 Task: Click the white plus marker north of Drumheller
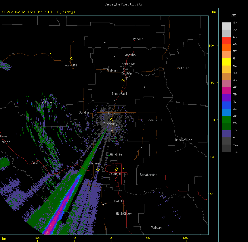[x=176, y=108]
